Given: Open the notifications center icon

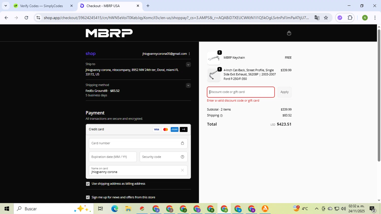Looking at the screenshot, I should point(373,209).
